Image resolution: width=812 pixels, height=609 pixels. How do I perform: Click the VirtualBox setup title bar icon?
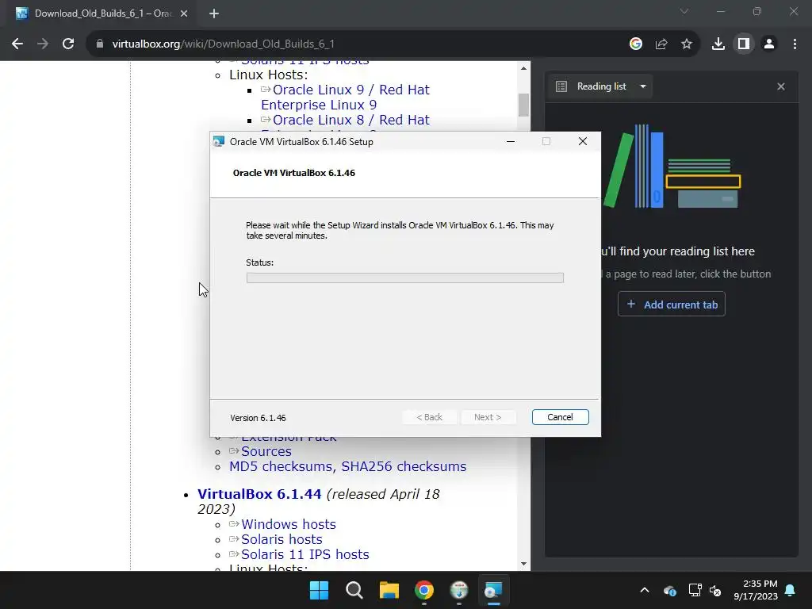point(219,141)
